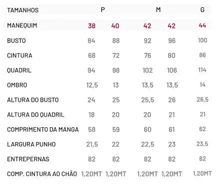Select the quadril value 114
Screen dimensions: 218x186
(202, 70)
